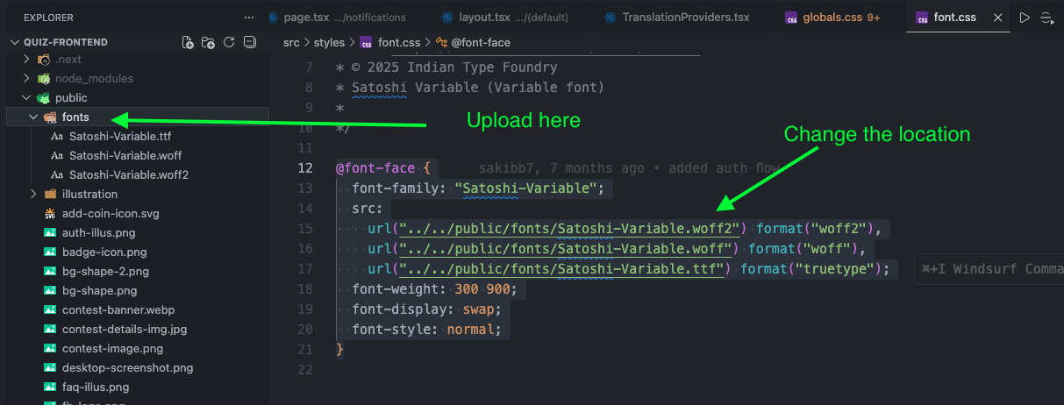Switch to the TranslationProviders.tsx tab

tap(685, 18)
